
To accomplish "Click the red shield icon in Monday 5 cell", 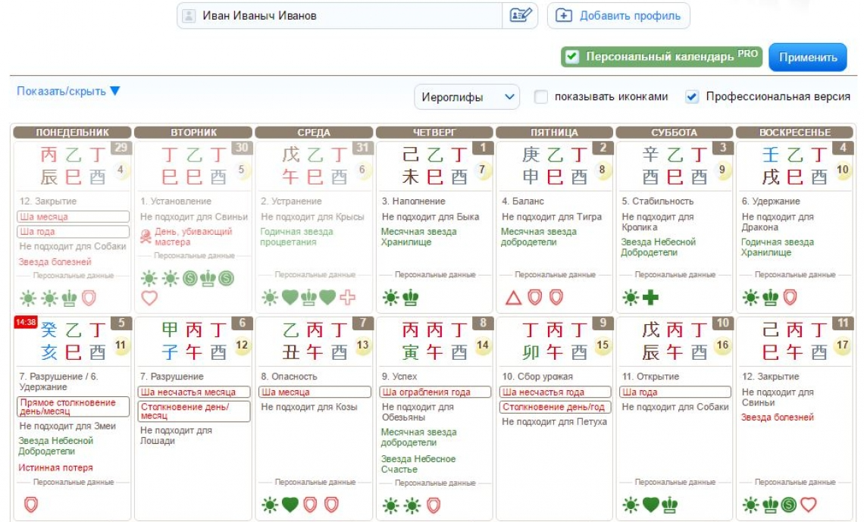I will [x=31, y=505].
